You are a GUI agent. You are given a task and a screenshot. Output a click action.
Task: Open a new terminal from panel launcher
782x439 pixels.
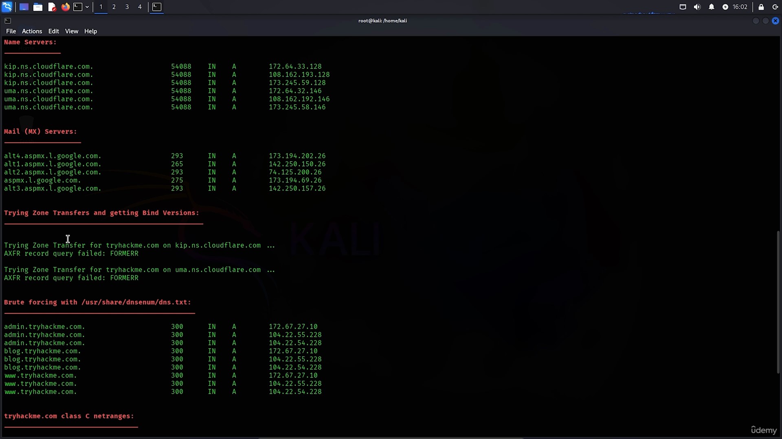[78, 7]
